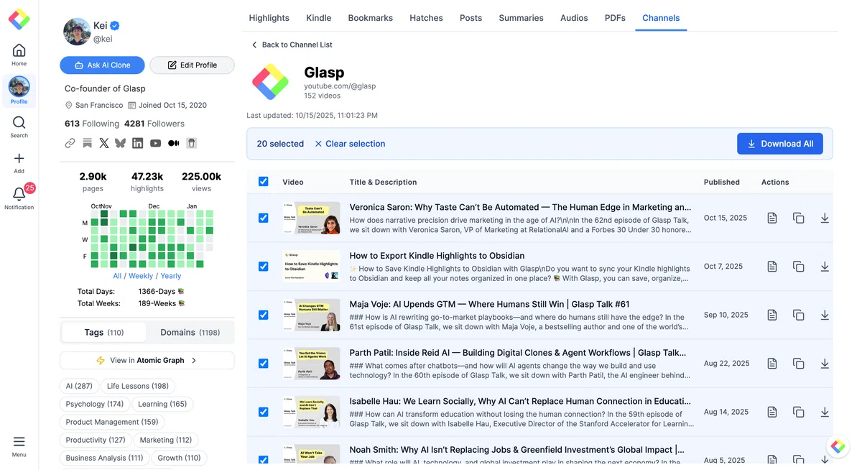
Task: Open the Audios tab
Action: [575, 18]
